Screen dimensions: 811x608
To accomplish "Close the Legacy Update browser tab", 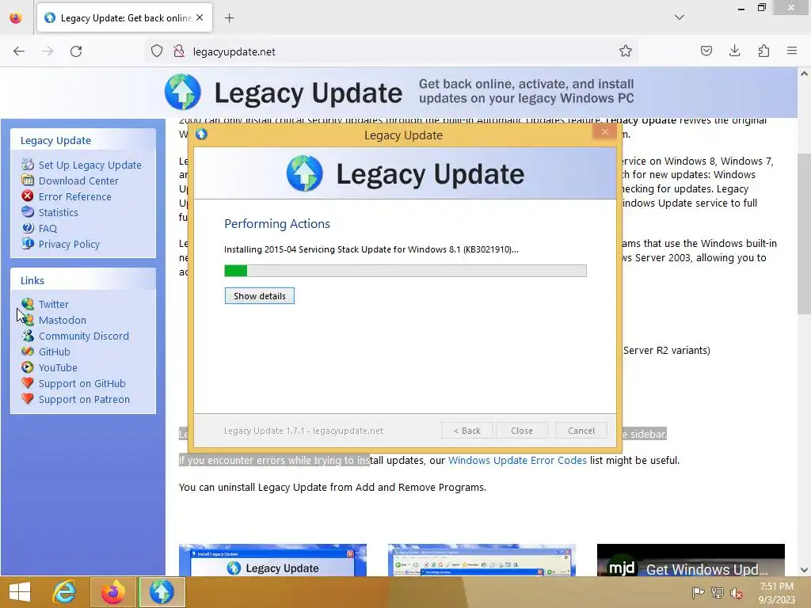I will pyautogui.click(x=200, y=17).
